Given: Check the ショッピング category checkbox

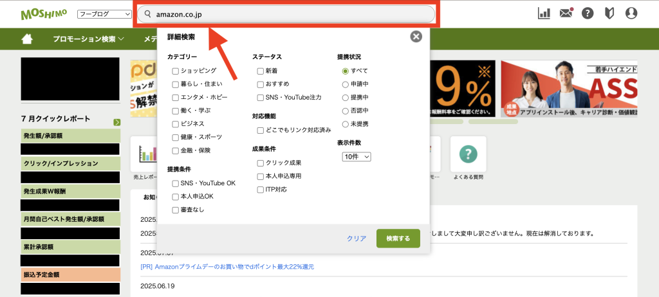Looking at the screenshot, I should pyautogui.click(x=175, y=71).
